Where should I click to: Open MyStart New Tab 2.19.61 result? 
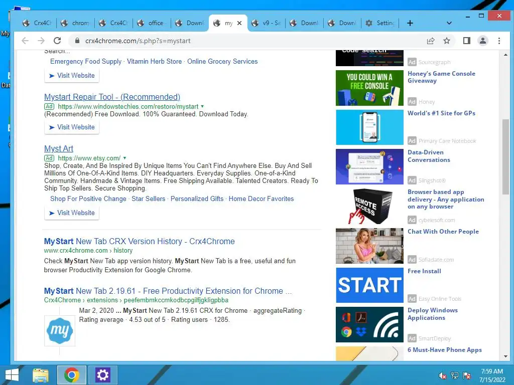(x=168, y=291)
